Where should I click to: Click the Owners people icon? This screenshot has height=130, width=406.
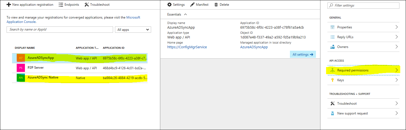coord(332,47)
